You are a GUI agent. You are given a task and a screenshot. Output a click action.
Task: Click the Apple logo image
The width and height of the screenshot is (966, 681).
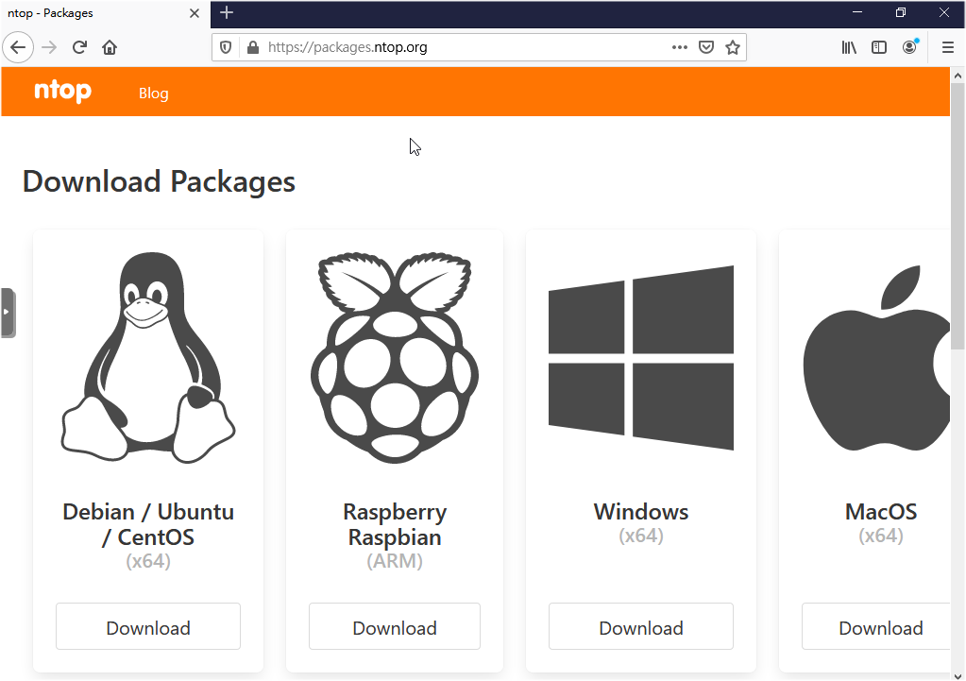tap(876, 357)
